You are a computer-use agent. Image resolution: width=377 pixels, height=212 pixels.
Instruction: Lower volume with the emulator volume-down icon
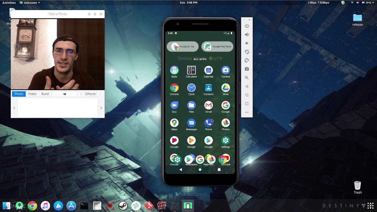tap(247, 43)
